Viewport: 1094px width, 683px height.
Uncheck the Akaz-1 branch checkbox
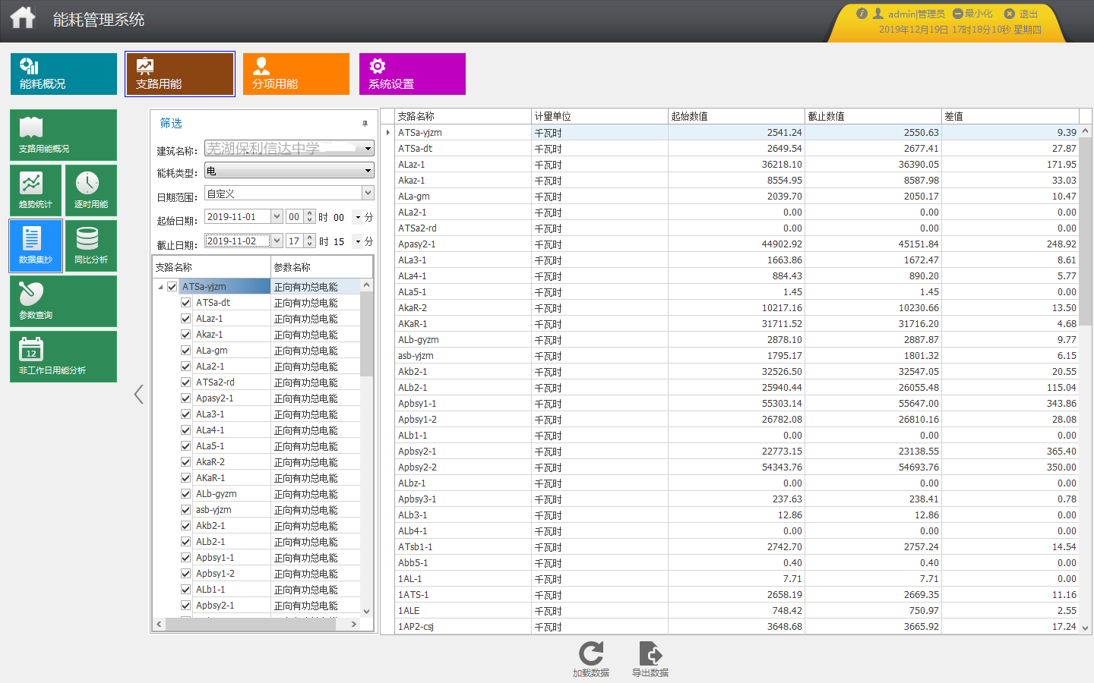pyautogui.click(x=185, y=334)
